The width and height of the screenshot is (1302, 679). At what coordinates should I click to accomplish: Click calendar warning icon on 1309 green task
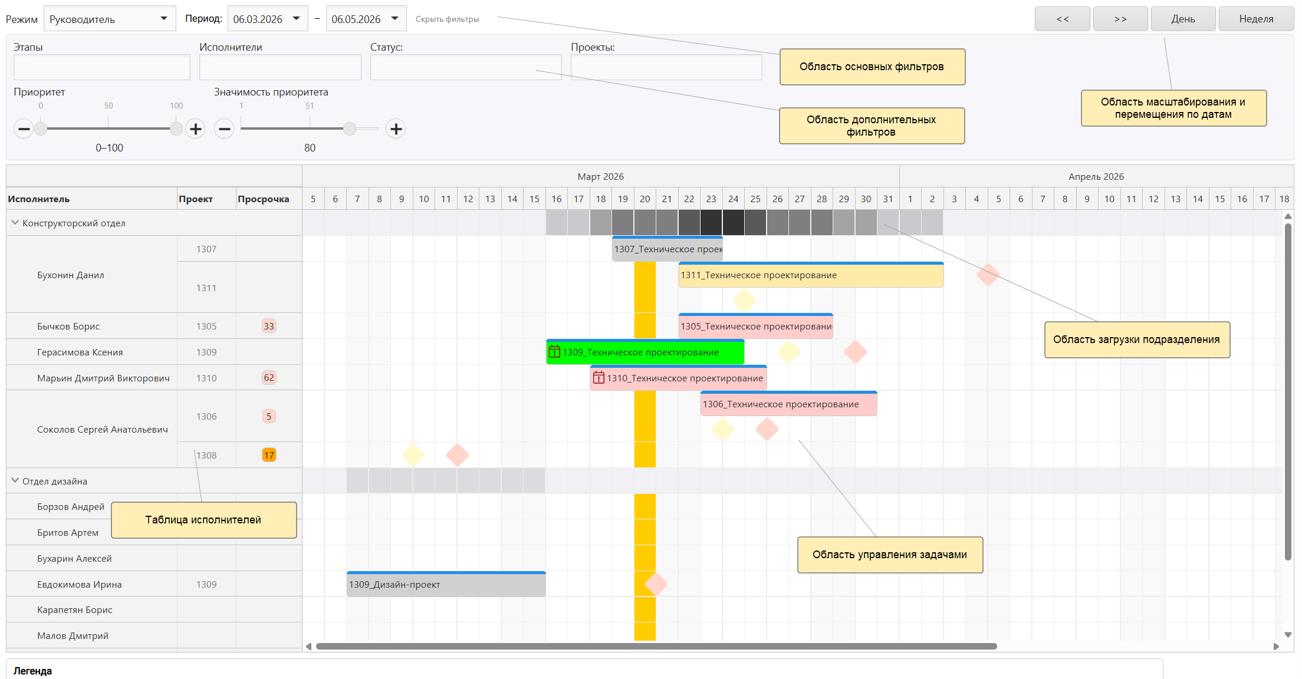click(554, 352)
